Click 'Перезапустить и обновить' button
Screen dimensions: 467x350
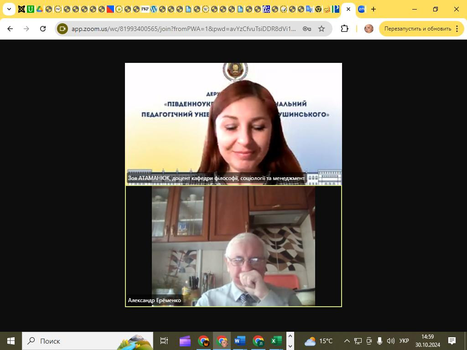tap(418, 29)
